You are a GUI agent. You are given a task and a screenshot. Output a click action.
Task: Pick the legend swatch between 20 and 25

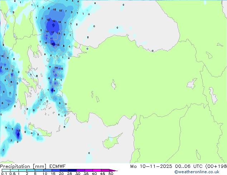(64, 170)
